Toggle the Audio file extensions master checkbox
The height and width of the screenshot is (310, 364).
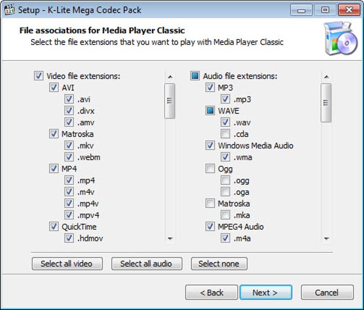[x=195, y=76]
